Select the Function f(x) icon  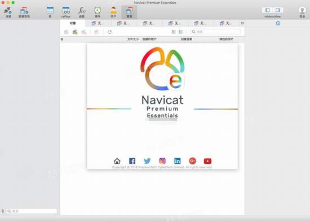pos(82,10)
